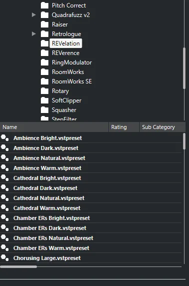Click the Raiser folder icon

coord(44,24)
